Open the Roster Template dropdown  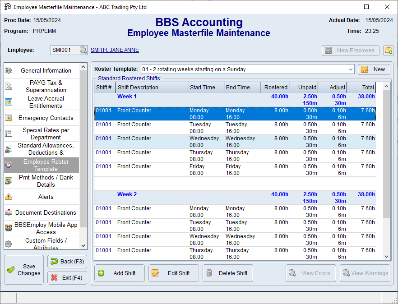tap(351, 69)
